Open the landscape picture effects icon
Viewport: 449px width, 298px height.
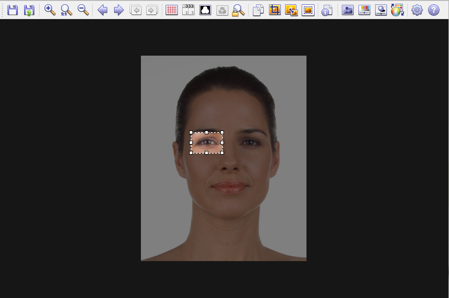[x=347, y=10]
